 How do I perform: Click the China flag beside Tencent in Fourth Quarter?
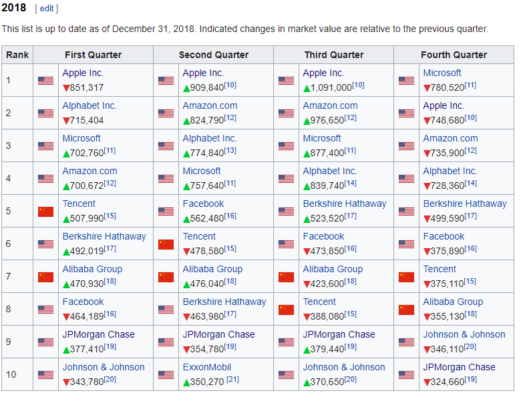(x=406, y=277)
